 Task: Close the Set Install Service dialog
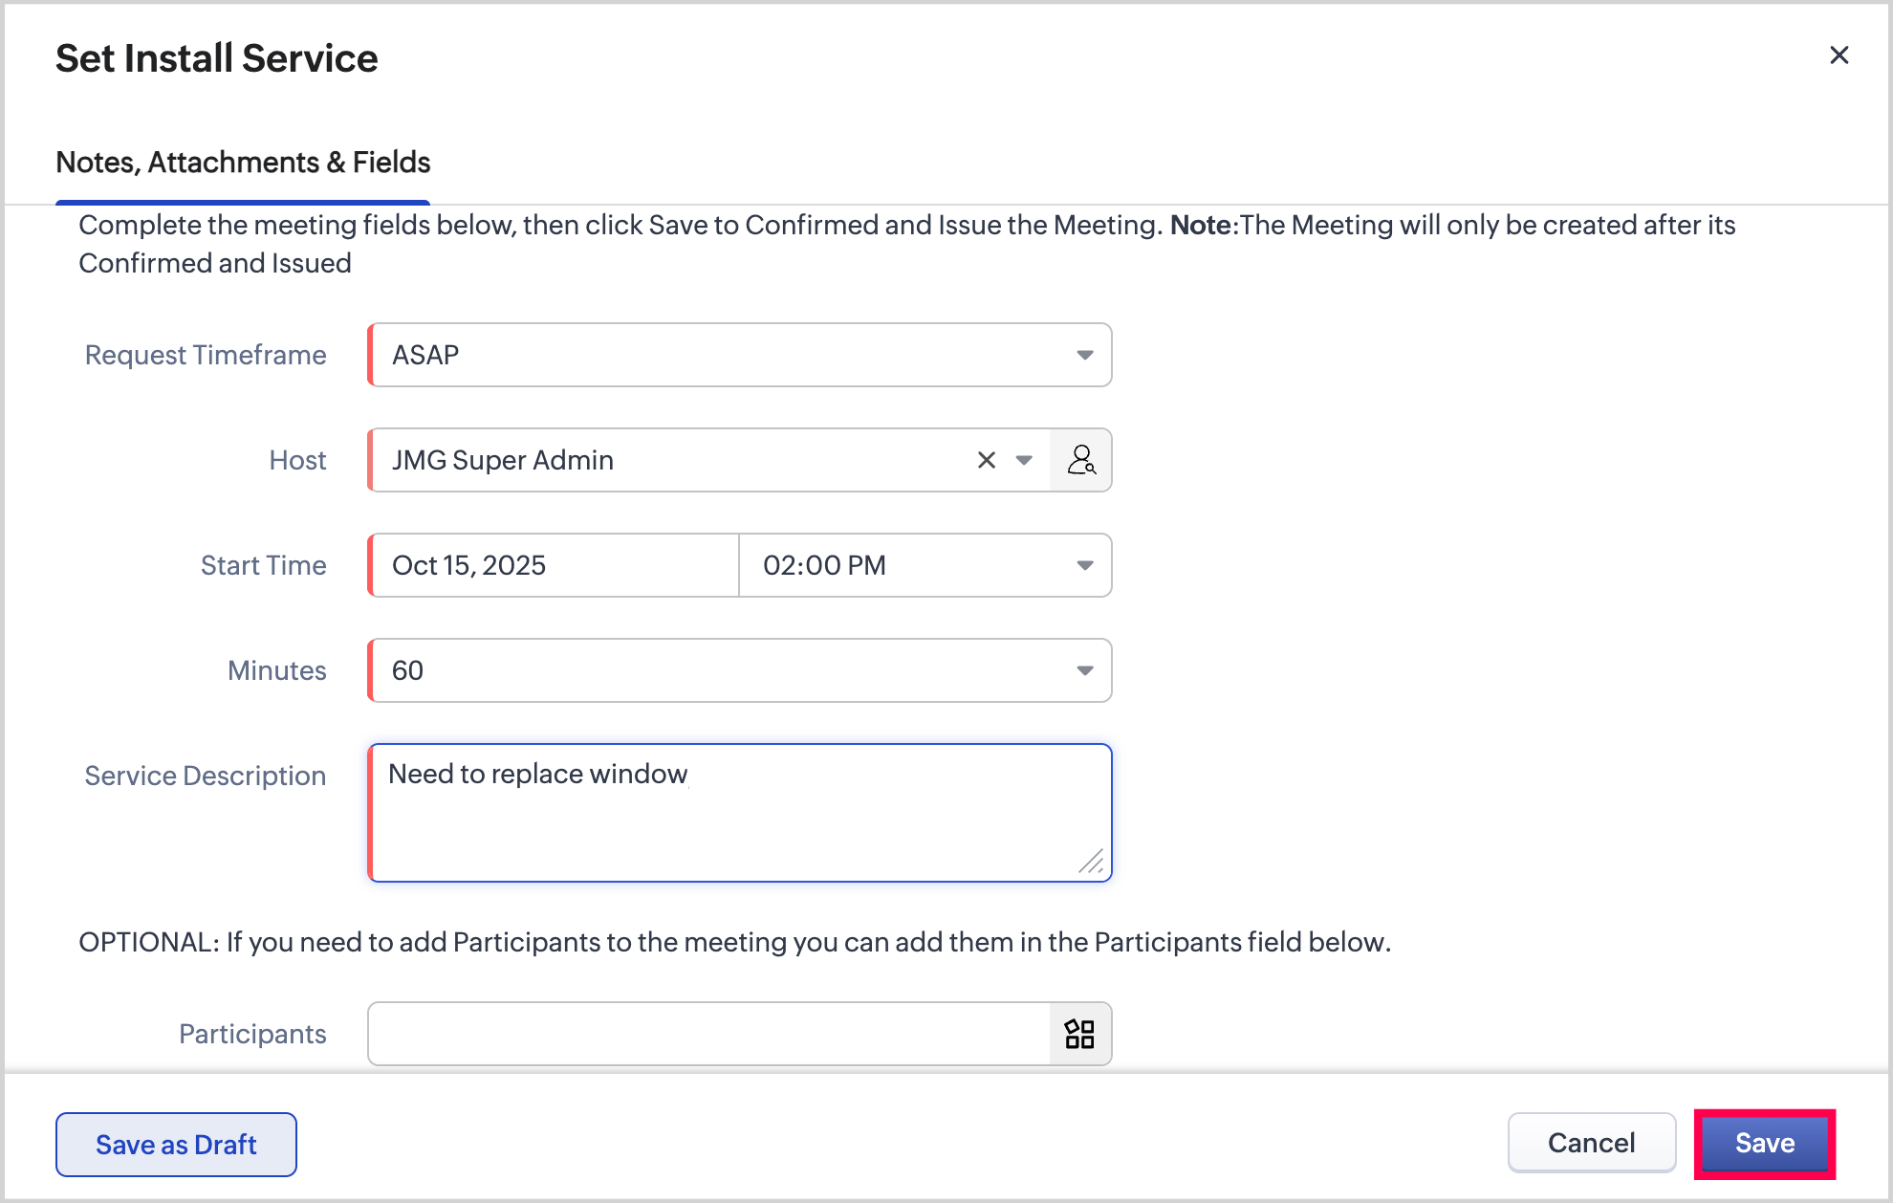click(x=1839, y=55)
